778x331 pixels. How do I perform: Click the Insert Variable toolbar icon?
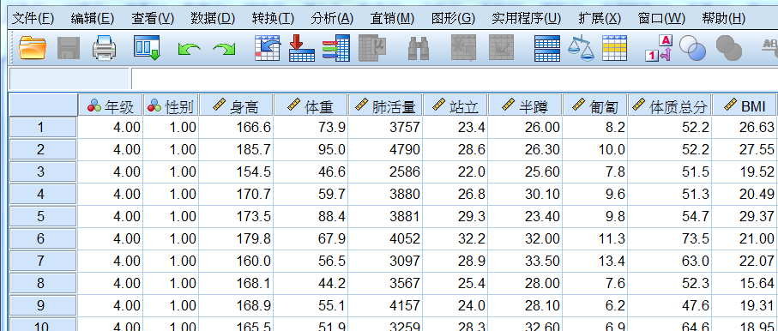(501, 48)
